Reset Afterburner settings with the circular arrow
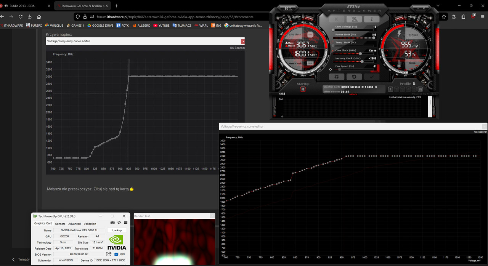 click(354, 77)
